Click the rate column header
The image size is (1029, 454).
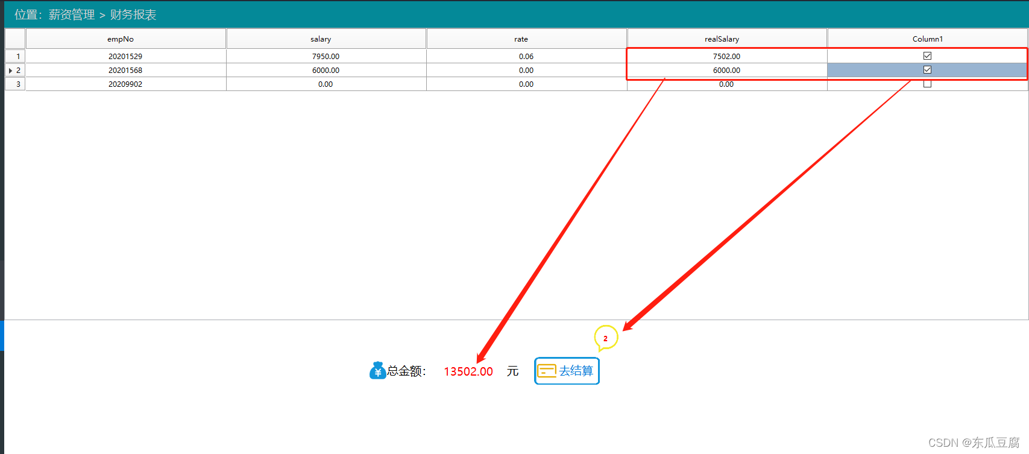pos(527,39)
